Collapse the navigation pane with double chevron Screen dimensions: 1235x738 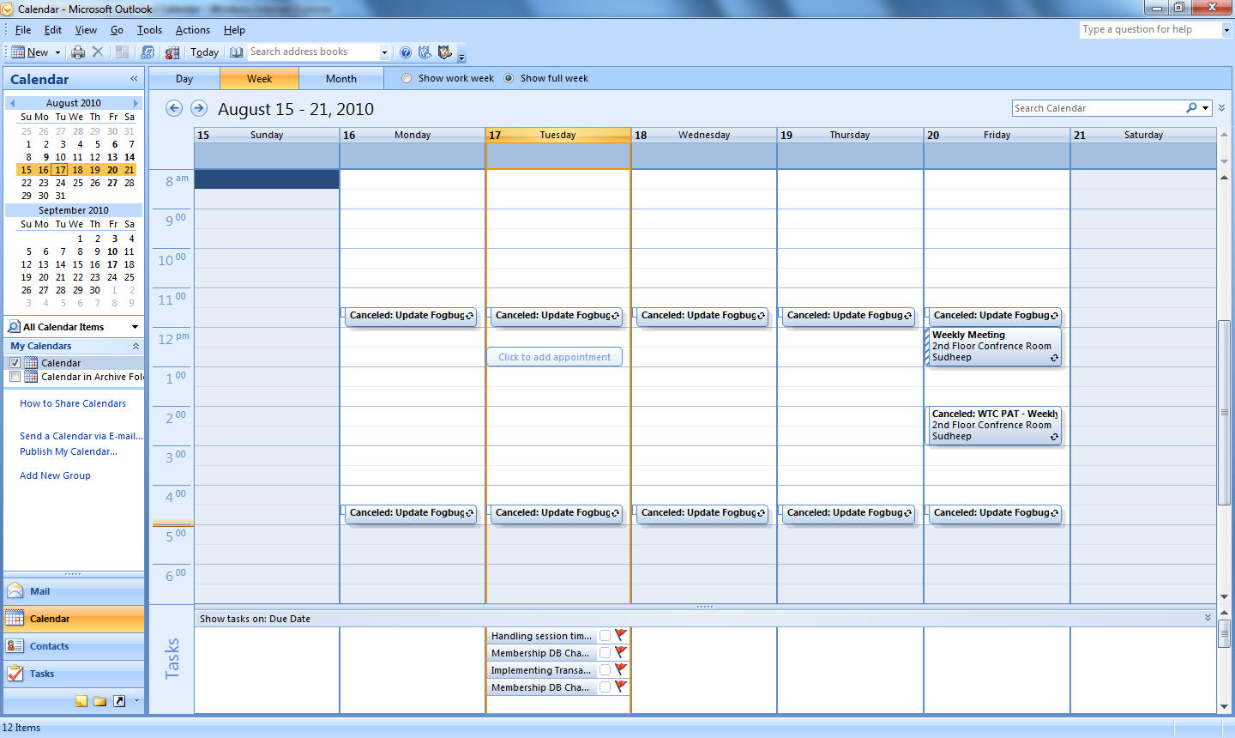pos(134,79)
